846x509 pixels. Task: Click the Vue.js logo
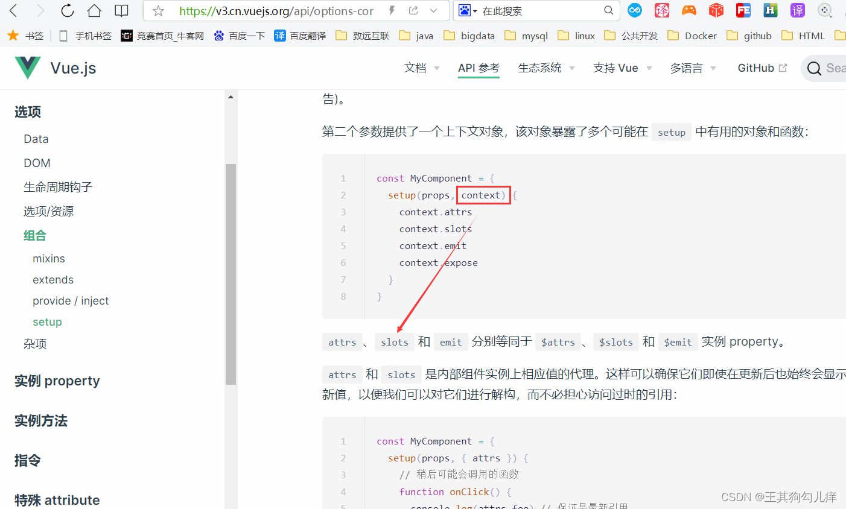(27, 68)
